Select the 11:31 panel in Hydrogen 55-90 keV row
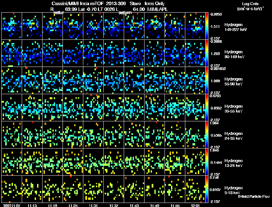Image resolution: width=272 pixels, height=207 pixels. pyautogui.click(x=93, y=80)
